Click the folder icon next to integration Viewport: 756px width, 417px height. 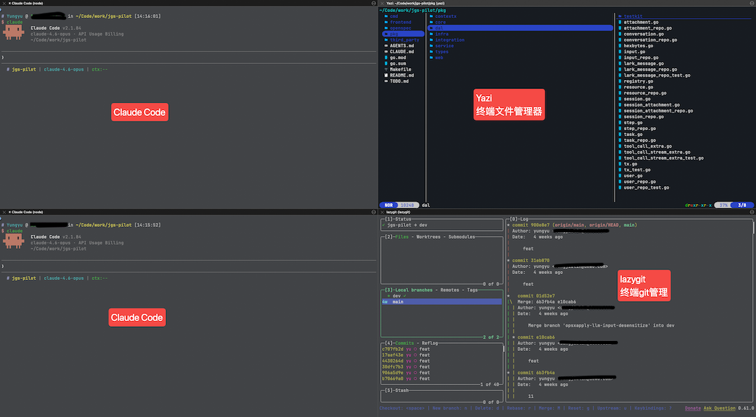coord(431,40)
